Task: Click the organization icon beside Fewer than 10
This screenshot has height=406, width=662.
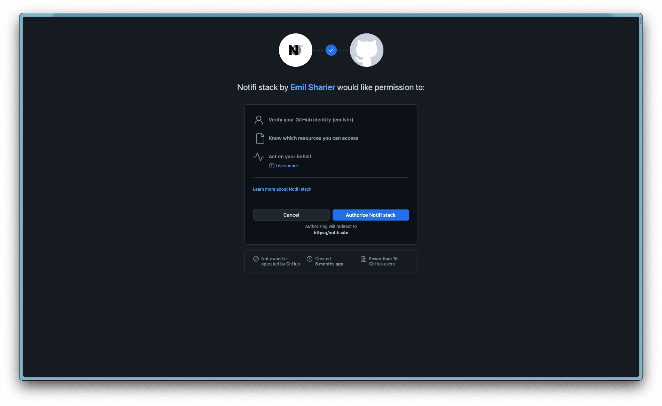Action: tap(363, 259)
